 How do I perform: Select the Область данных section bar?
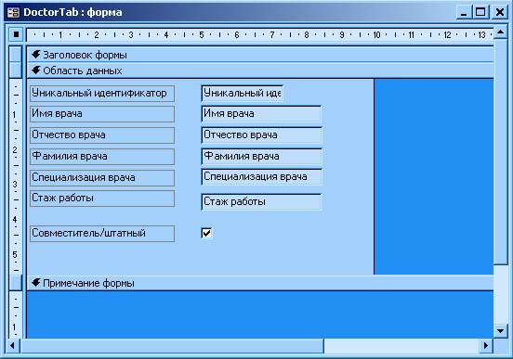click(260, 71)
